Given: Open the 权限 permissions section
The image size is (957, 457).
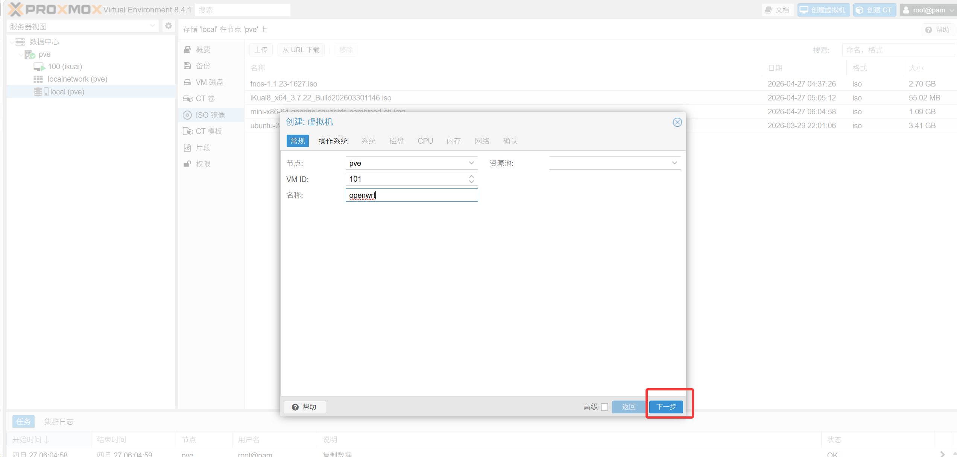Looking at the screenshot, I should click(203, 164).
